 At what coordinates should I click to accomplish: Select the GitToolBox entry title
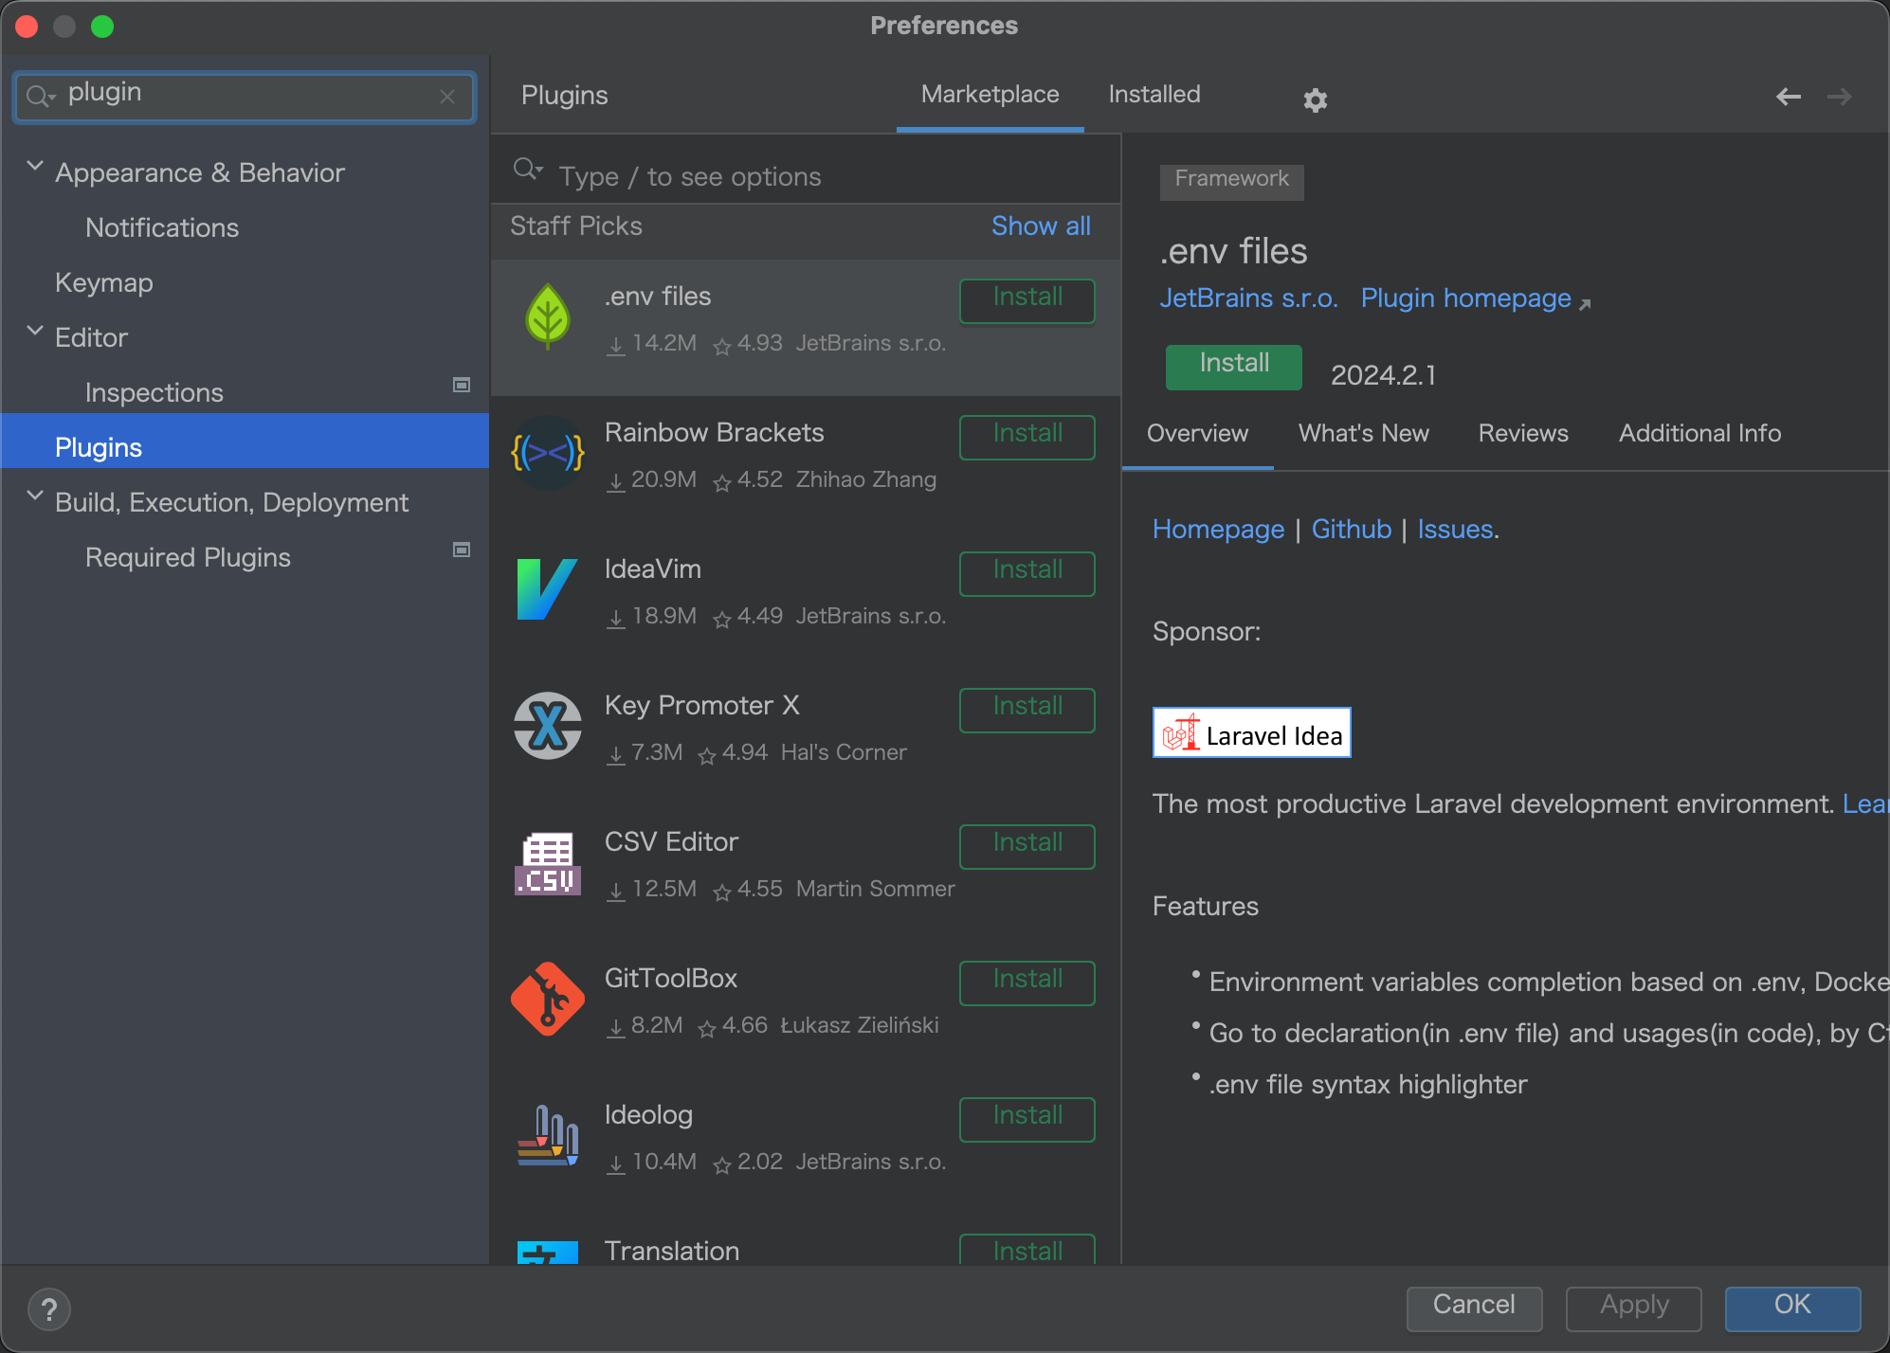(670, 979)
